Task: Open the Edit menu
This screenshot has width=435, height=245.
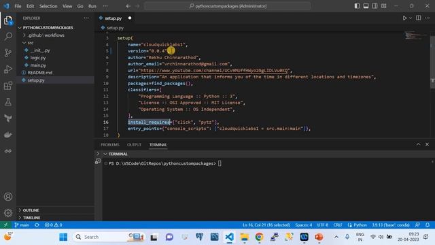Action: point(30,6)
